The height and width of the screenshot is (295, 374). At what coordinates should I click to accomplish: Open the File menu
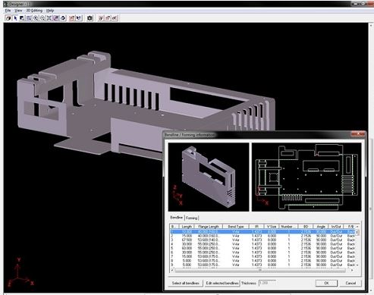point(8,11)
